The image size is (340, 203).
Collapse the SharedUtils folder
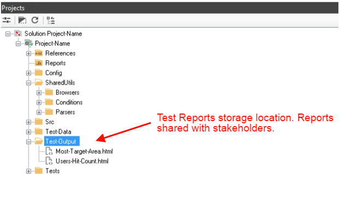pos(28,83)
